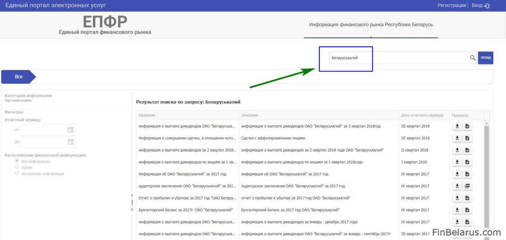Sort by the 'Описание' column header
The width and height of the screenshot is (506, 240).
pyautogui.click(x=319, y=115)
